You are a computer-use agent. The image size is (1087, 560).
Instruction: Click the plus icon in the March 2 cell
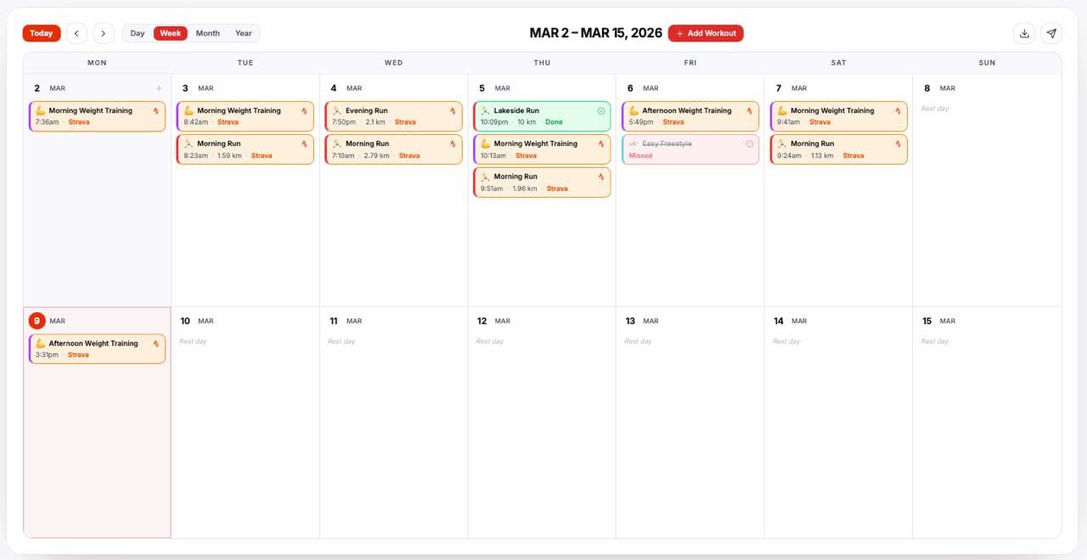tap(159, 87)
